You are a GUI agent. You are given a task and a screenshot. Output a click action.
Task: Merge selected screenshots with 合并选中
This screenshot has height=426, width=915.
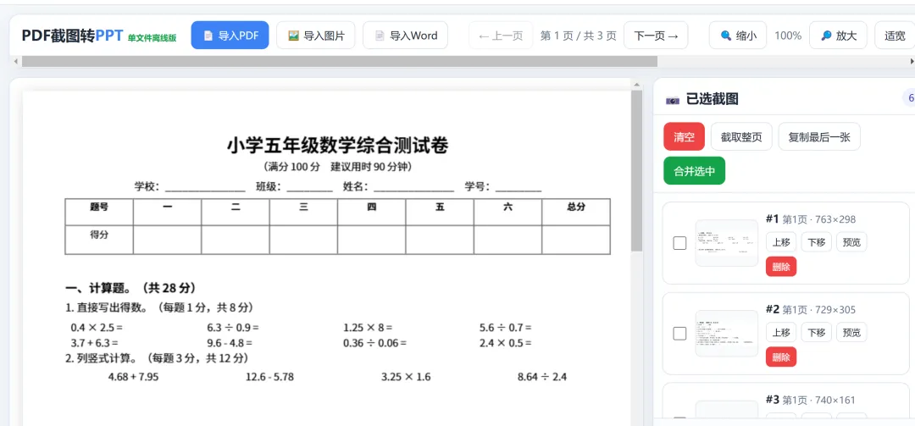[695, 171]
